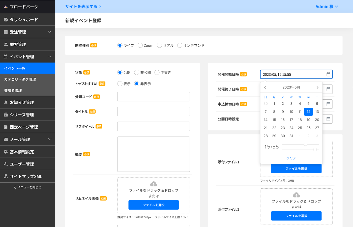Click the minute slider handle
This screenshot has width=353, height=227.
click(315, 150)
